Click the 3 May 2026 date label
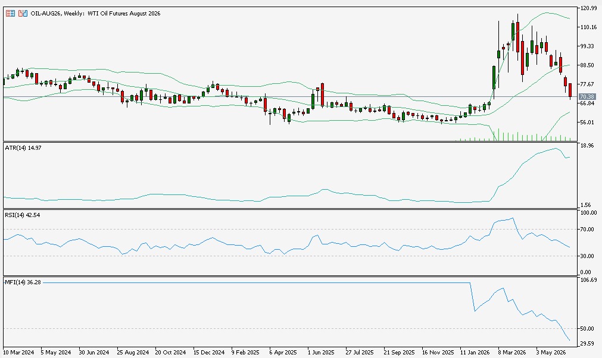This screenshot has height=358, width=602. [x=551, y=352]
